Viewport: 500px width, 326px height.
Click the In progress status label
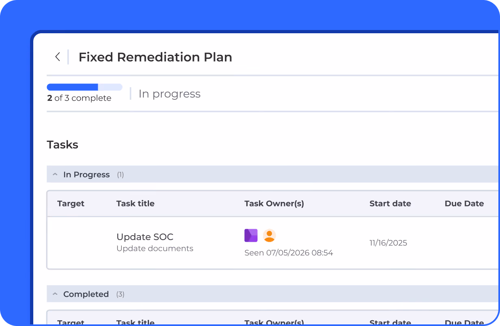pos(170,94)
